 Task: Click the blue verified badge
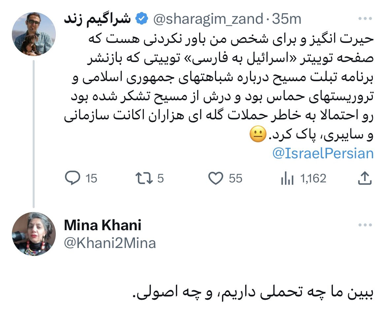(x=142, y=19)
